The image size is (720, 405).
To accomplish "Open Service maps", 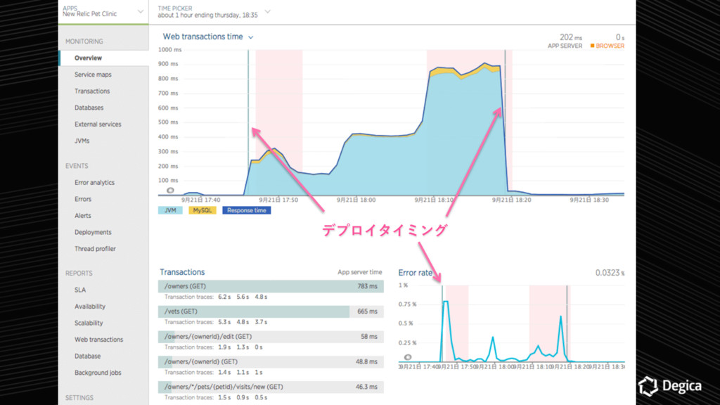I will 93,75.
